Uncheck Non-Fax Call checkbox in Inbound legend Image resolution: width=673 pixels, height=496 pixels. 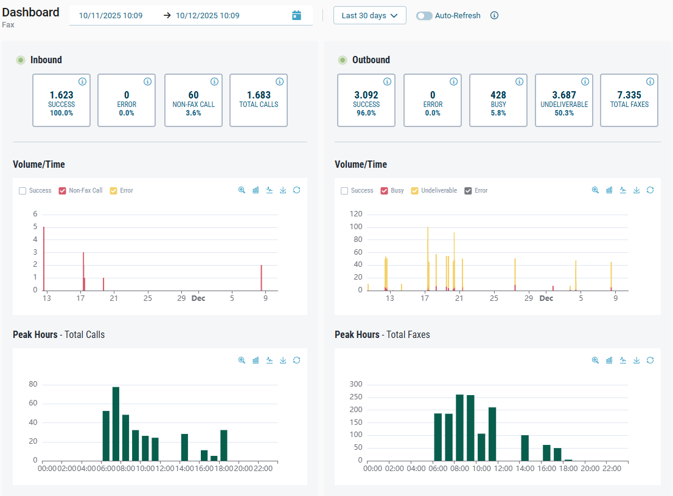62,191
